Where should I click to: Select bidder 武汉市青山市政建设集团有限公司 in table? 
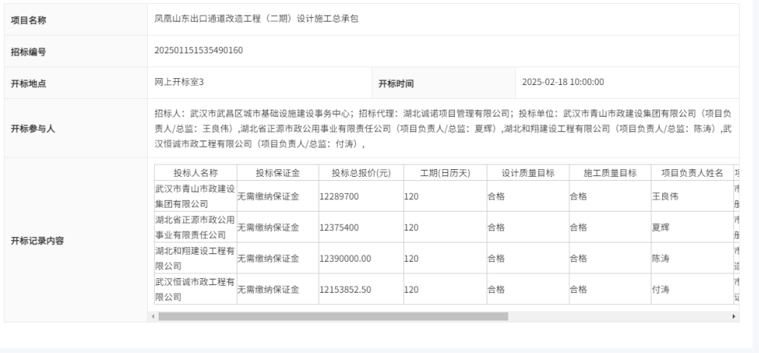[193, 196]
